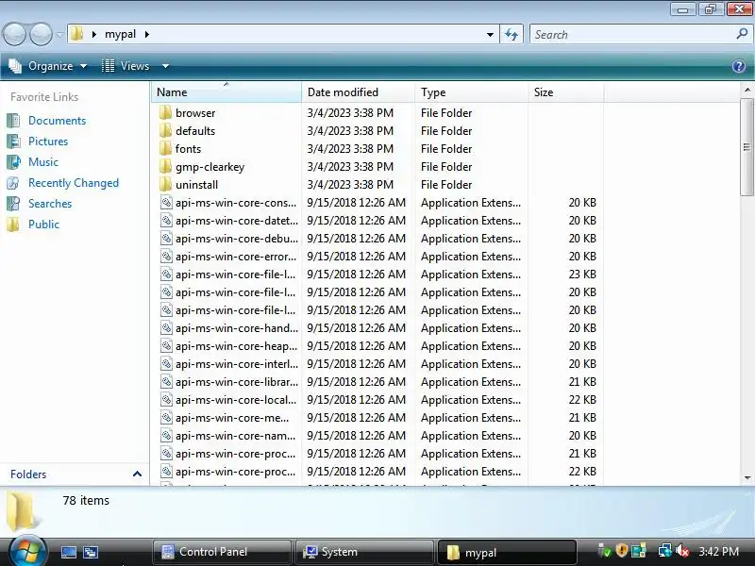
Task: Open recent pages dropdown next to Forward button
Action: click(x=59, y=35)
